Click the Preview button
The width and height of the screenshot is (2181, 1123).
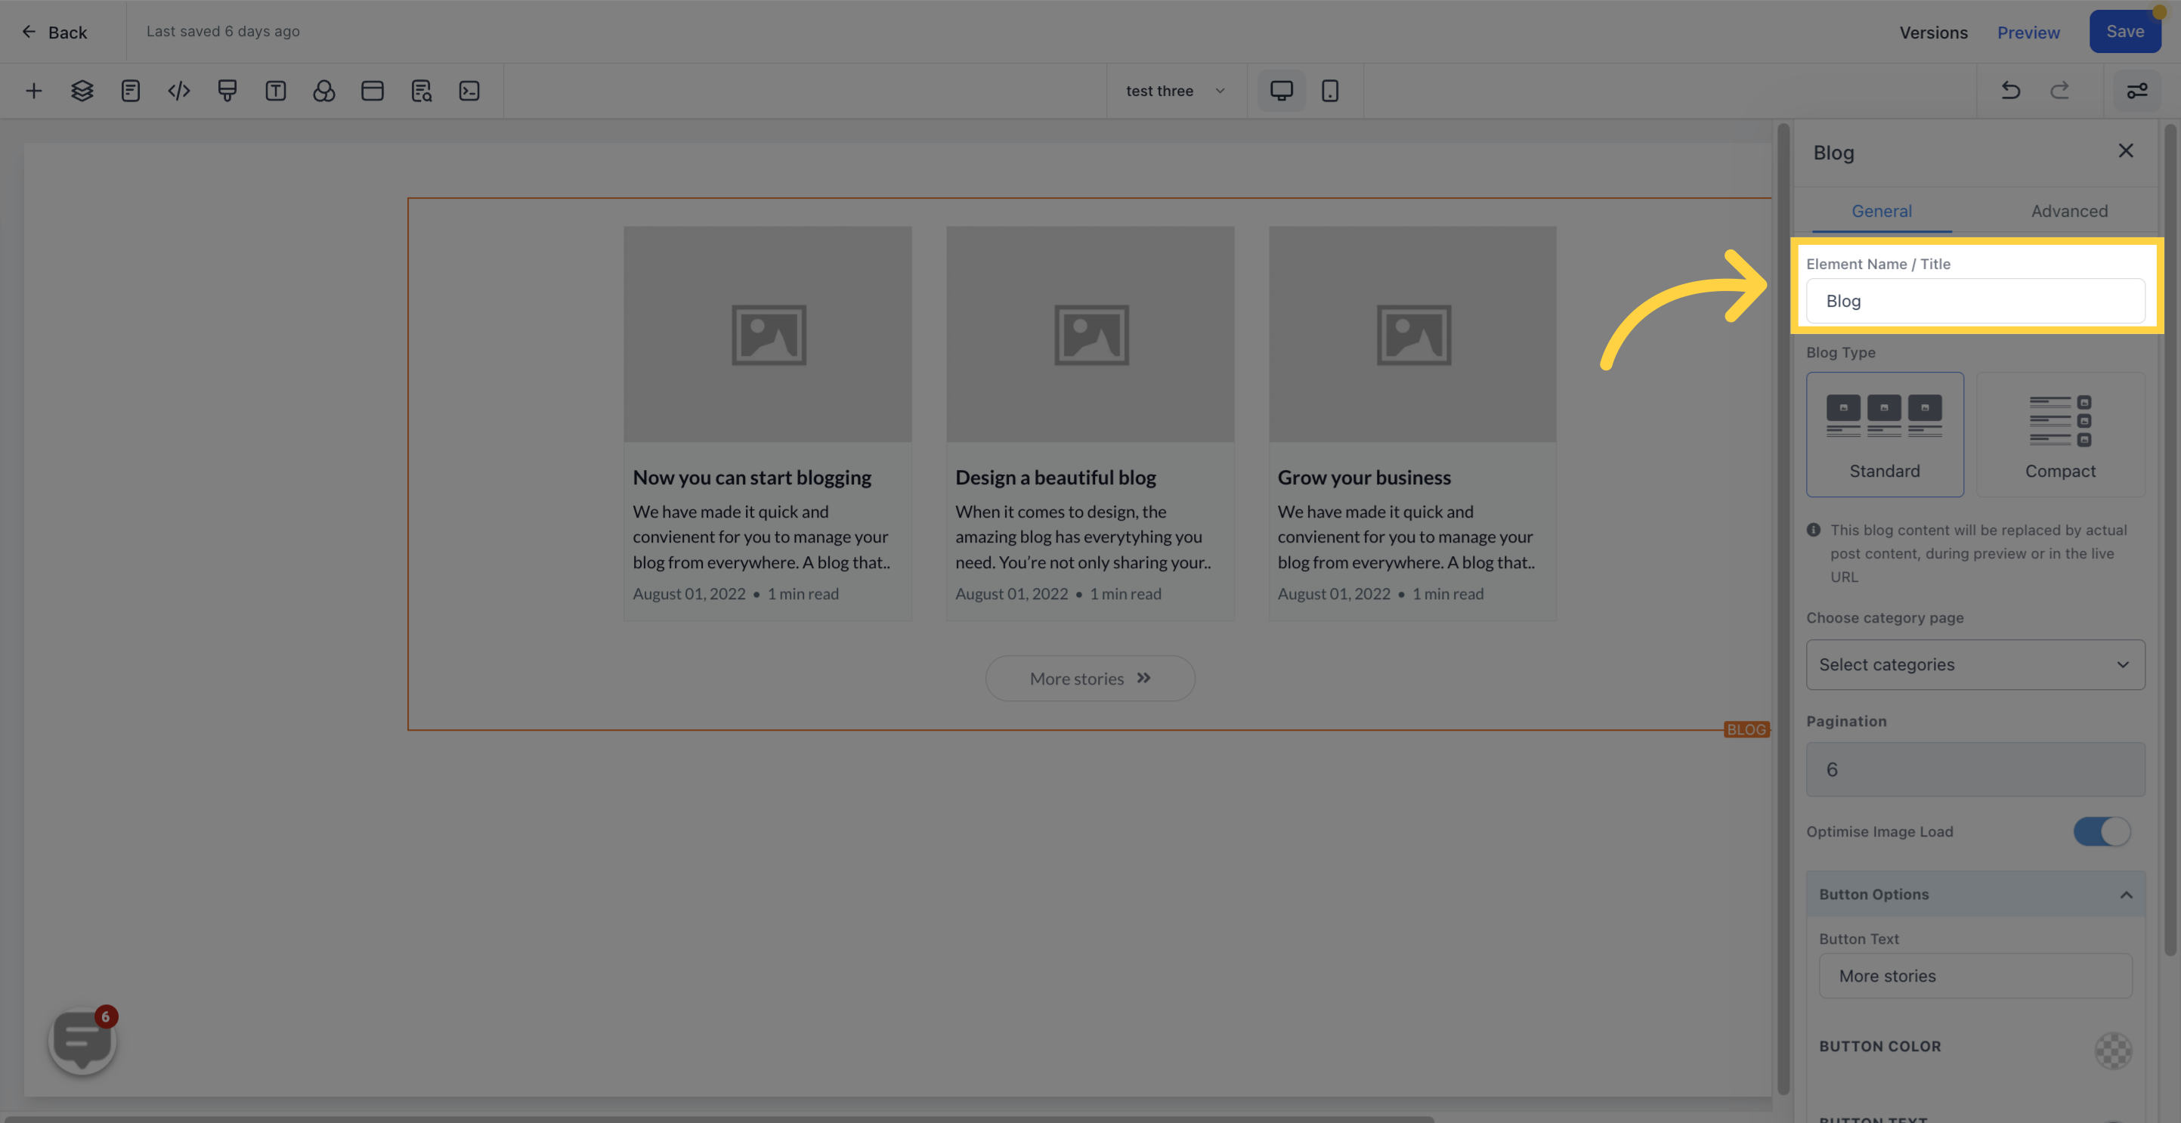point(2029,32)
